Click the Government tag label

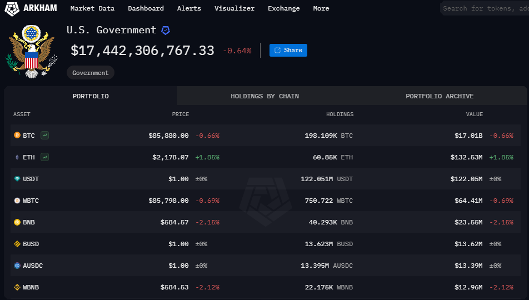(91, 73)
